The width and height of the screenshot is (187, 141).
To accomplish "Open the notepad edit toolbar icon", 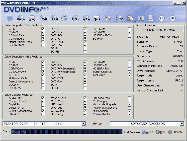I will tap(151, 18).
